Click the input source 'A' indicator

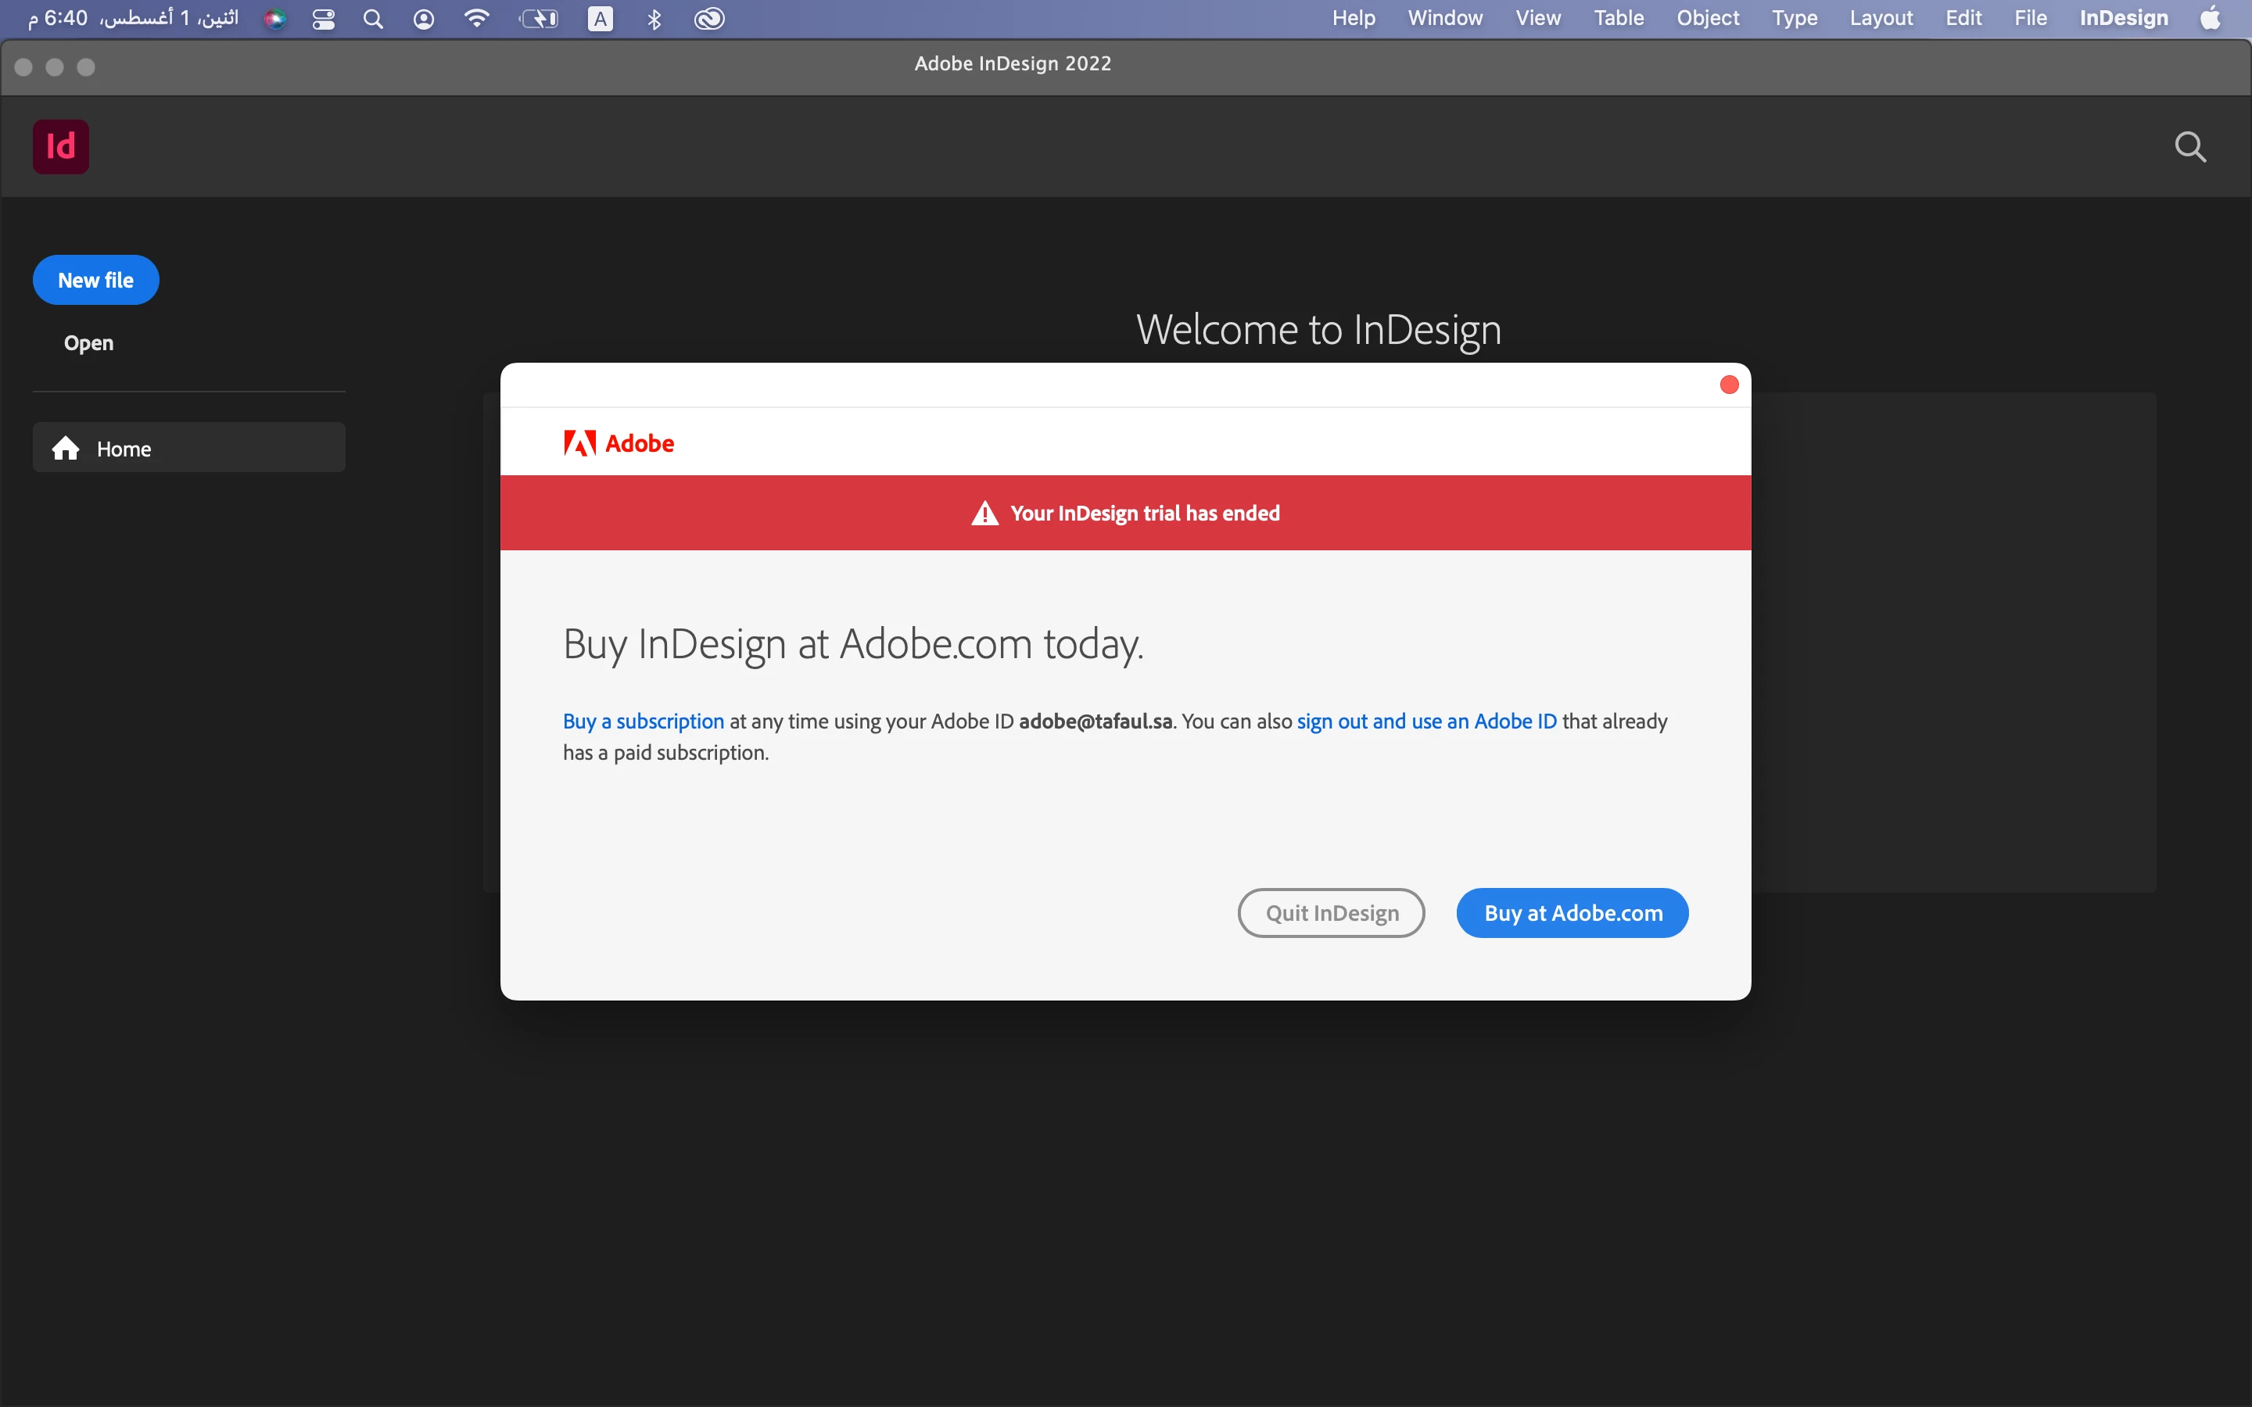tap(601, 19)
